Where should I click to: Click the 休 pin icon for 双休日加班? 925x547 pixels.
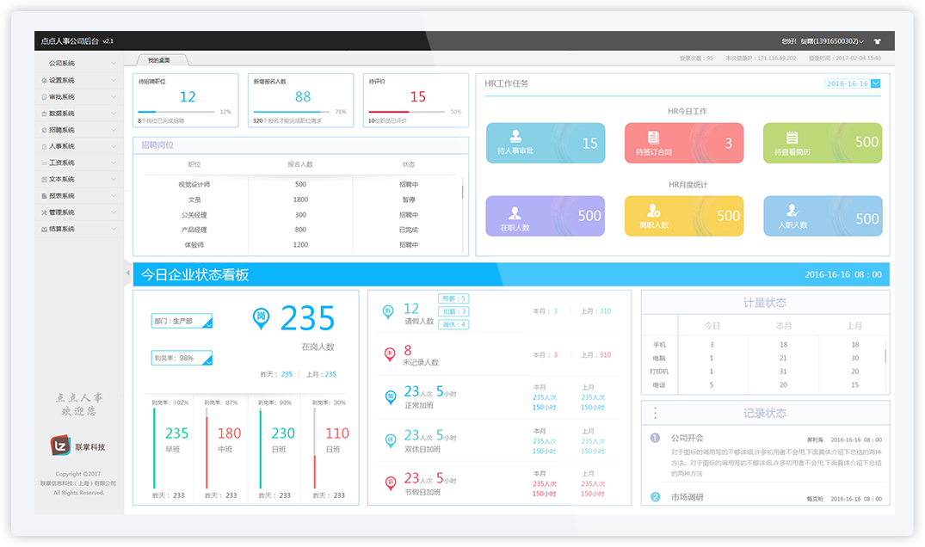pyautogui.click(x=390, y=440)
